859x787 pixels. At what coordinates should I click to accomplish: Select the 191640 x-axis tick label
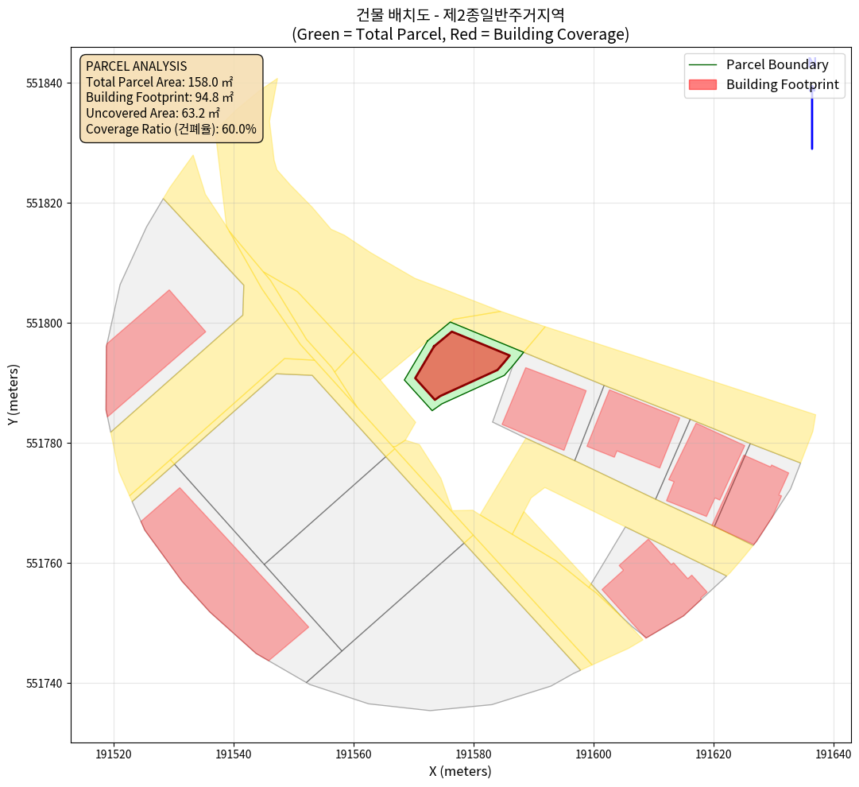834,753
